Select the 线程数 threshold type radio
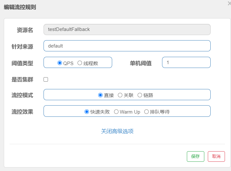The width and height of the screenshot is (231, 171). tap(80, 63)
